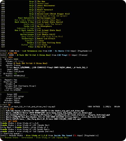Select the 'Hallucinogen-Lsd' song title
The width and height of the screenshot is (126, 141).
click(46, 18)
